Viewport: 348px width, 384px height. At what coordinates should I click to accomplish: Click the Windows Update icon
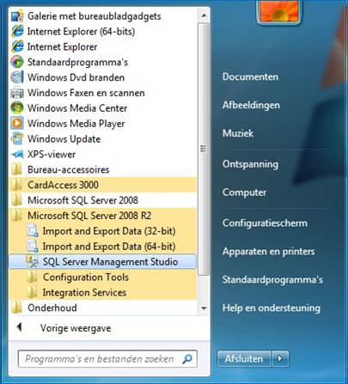pyautogui.click(x=17, y=139)
